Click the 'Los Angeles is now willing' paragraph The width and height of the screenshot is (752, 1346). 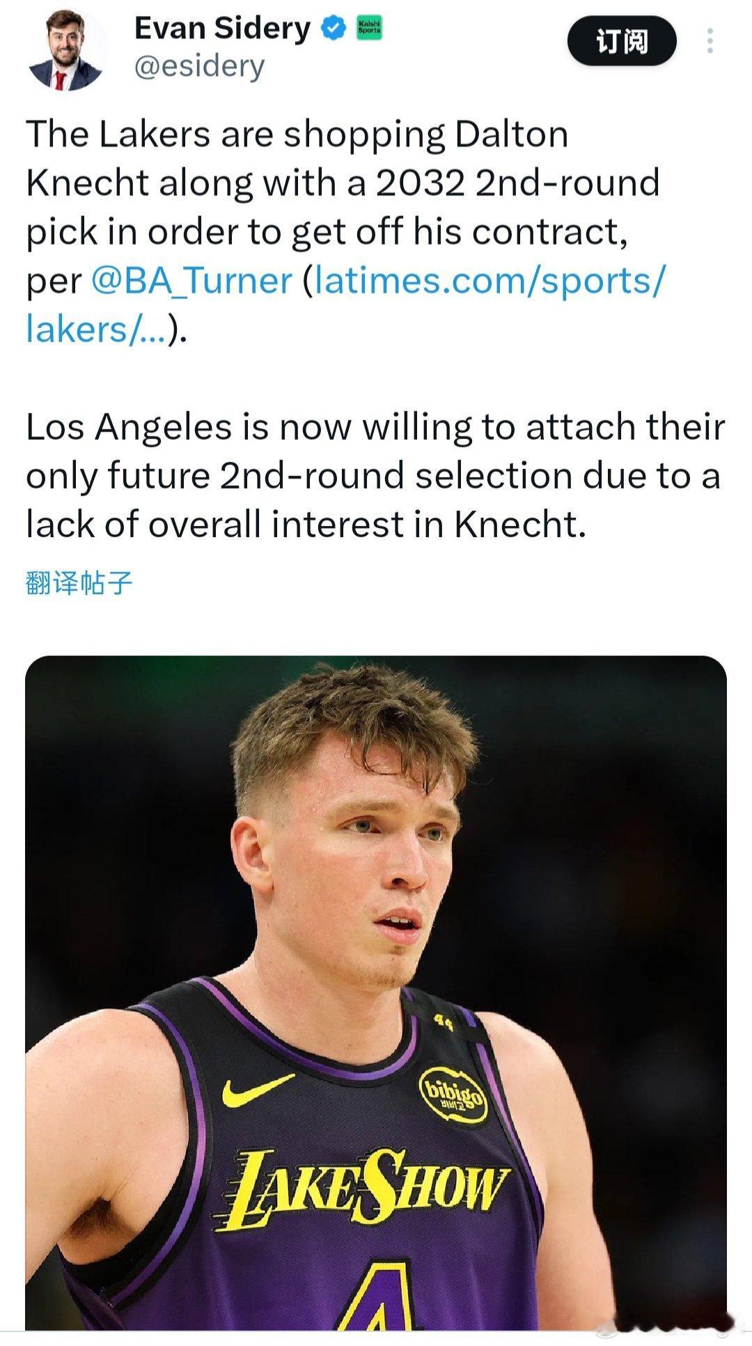pos(375,476)
